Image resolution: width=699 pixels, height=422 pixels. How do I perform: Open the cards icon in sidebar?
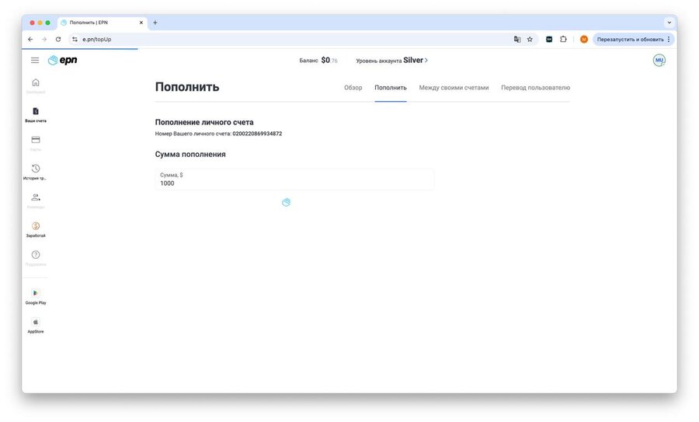(36, 140)
